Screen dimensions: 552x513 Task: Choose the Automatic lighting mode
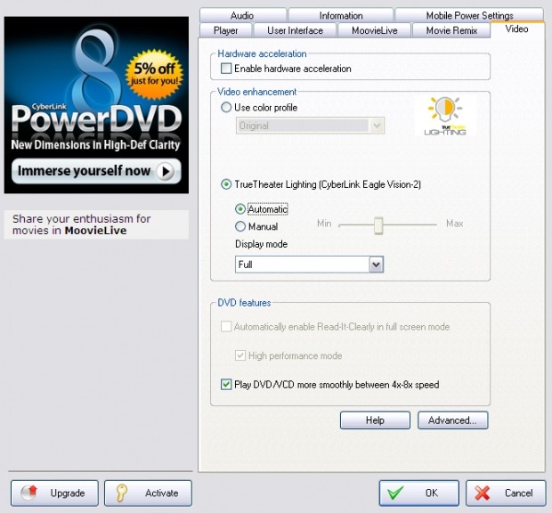pyautogui.click(x=240, y=209)
